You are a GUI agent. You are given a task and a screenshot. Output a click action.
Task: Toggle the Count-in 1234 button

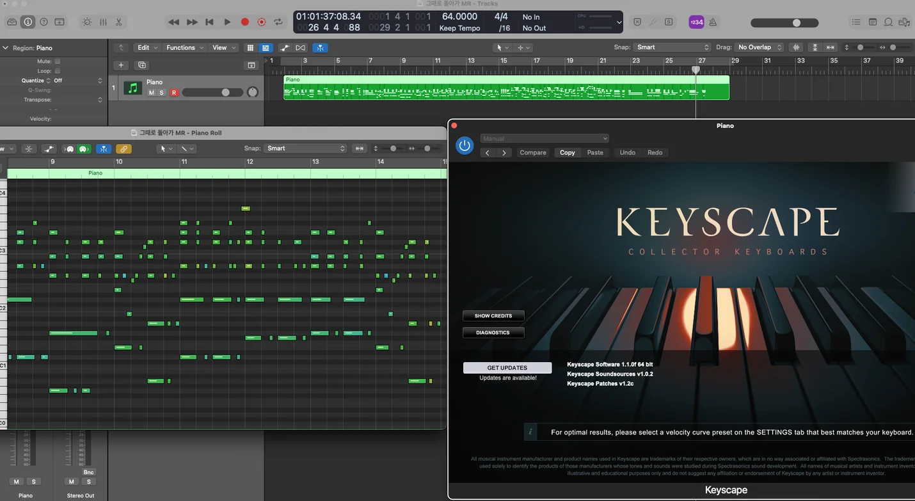click(696, 22)
